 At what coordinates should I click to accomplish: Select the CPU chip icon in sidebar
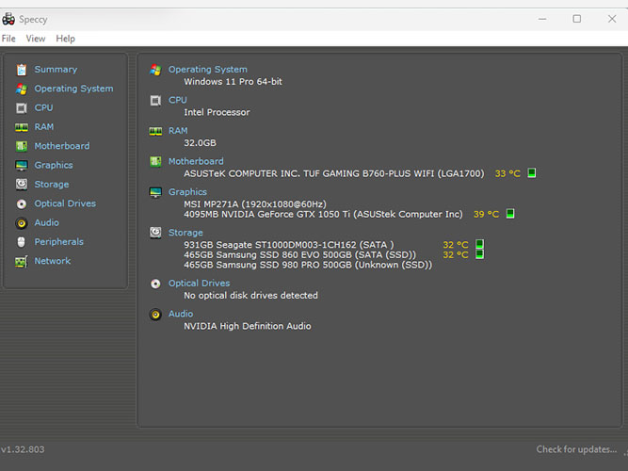pyautogui.click(x=21, y=108)
